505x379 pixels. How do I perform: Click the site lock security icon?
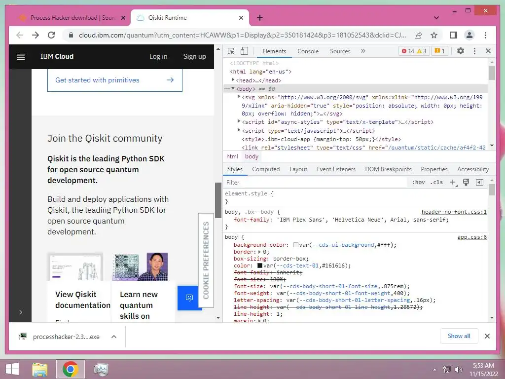71,35
